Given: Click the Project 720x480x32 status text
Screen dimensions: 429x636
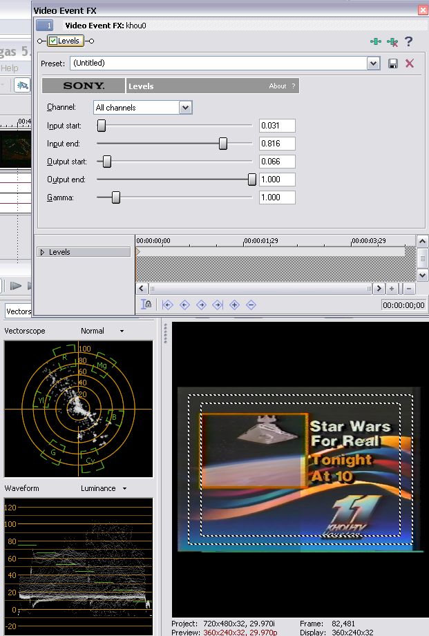Looking at the screenshot, I should coord(223,624).
